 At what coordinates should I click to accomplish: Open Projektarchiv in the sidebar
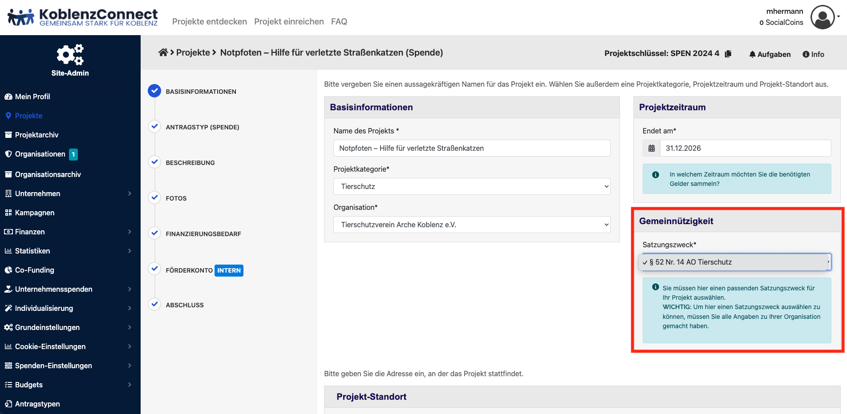(x=36, y=135)
